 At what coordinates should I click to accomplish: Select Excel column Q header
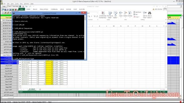142,26
